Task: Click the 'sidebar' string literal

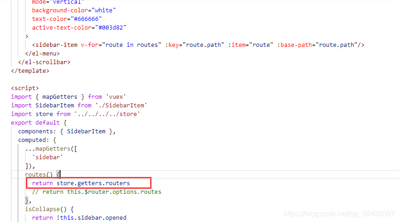Action: click(48, 157)
